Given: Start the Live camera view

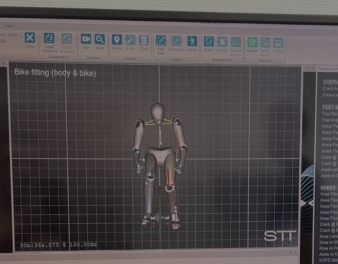Looking at the screenshot, I should click(x=86, y=39).
